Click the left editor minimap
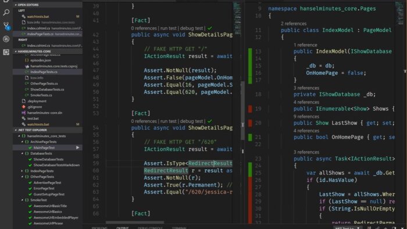 click(237, 18)
